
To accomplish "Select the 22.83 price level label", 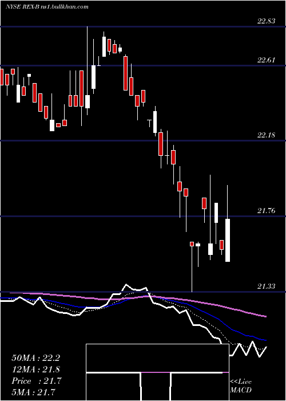I will (x=267, y=21).
